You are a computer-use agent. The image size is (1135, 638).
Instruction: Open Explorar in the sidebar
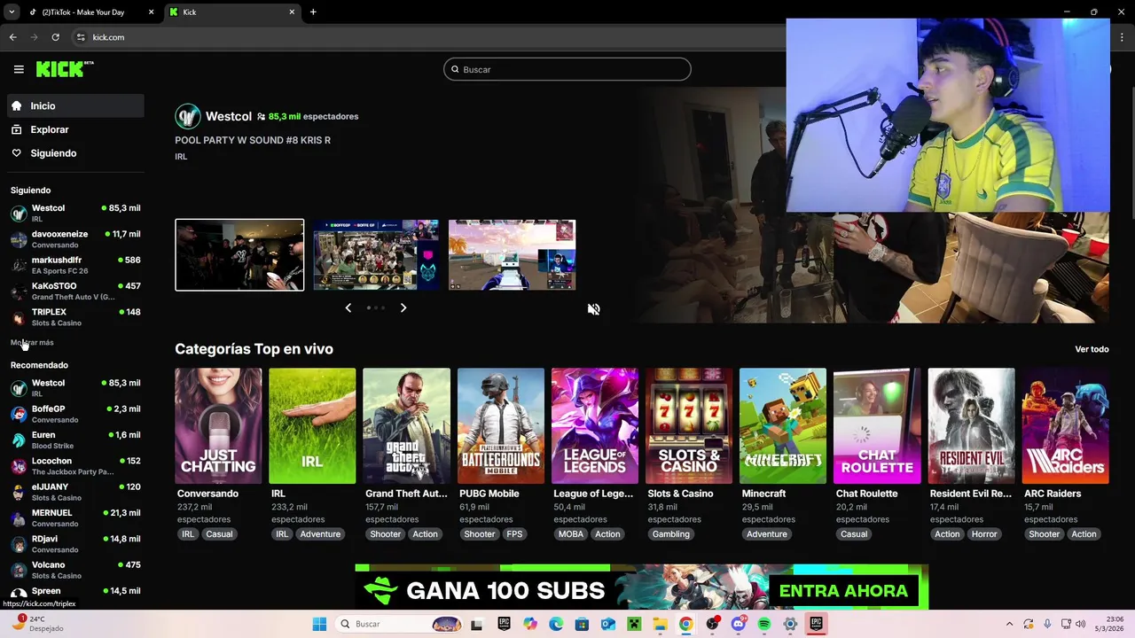tap(75, 129)
